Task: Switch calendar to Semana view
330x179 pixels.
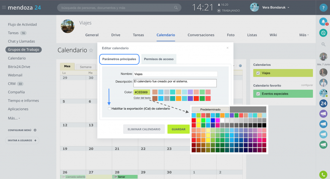Action: [x=85, y=67]
